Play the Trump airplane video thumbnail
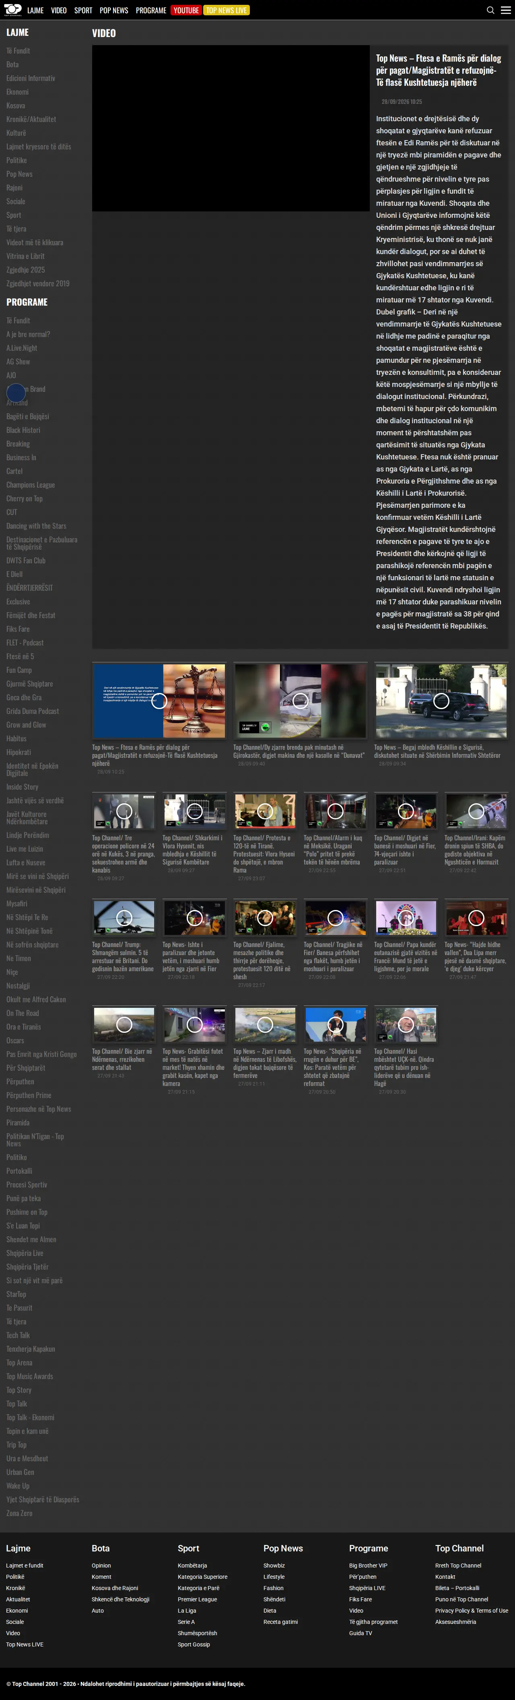The width and height of the screenshot is (515, 1700). 124,917
